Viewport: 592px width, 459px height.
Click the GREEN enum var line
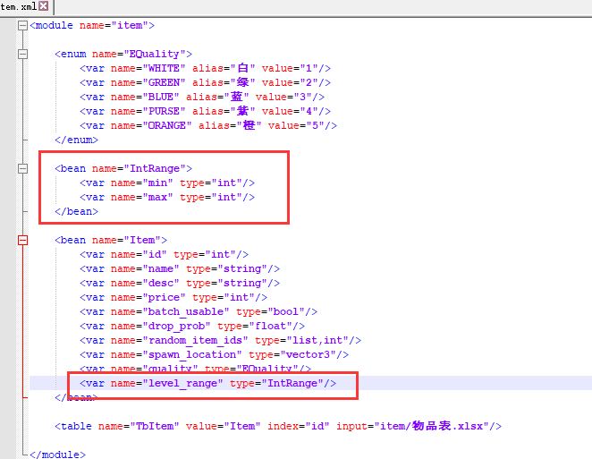coord(205,82)
